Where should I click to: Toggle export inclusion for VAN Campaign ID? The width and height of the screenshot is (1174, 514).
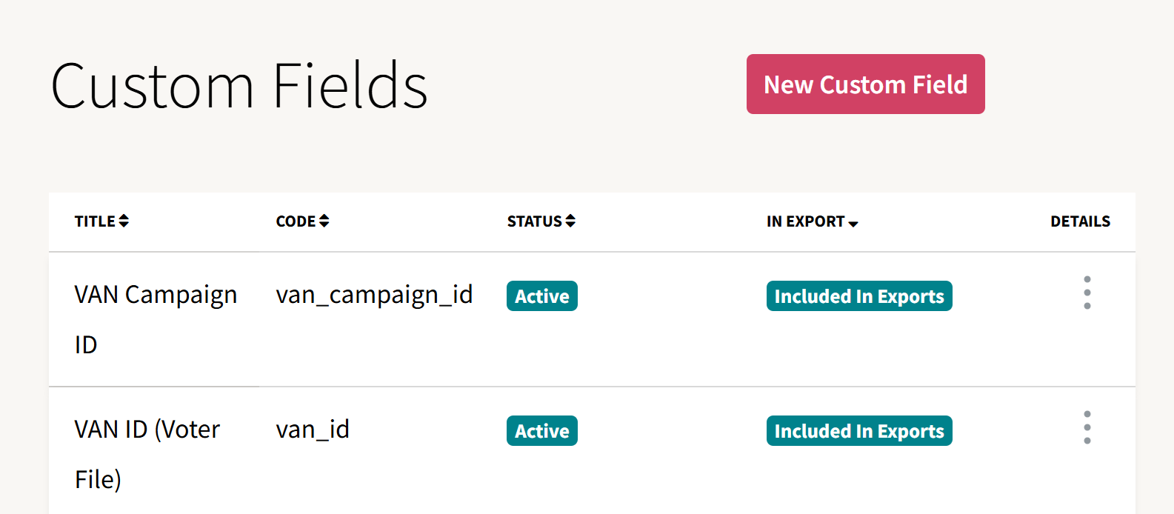point(859,296)
